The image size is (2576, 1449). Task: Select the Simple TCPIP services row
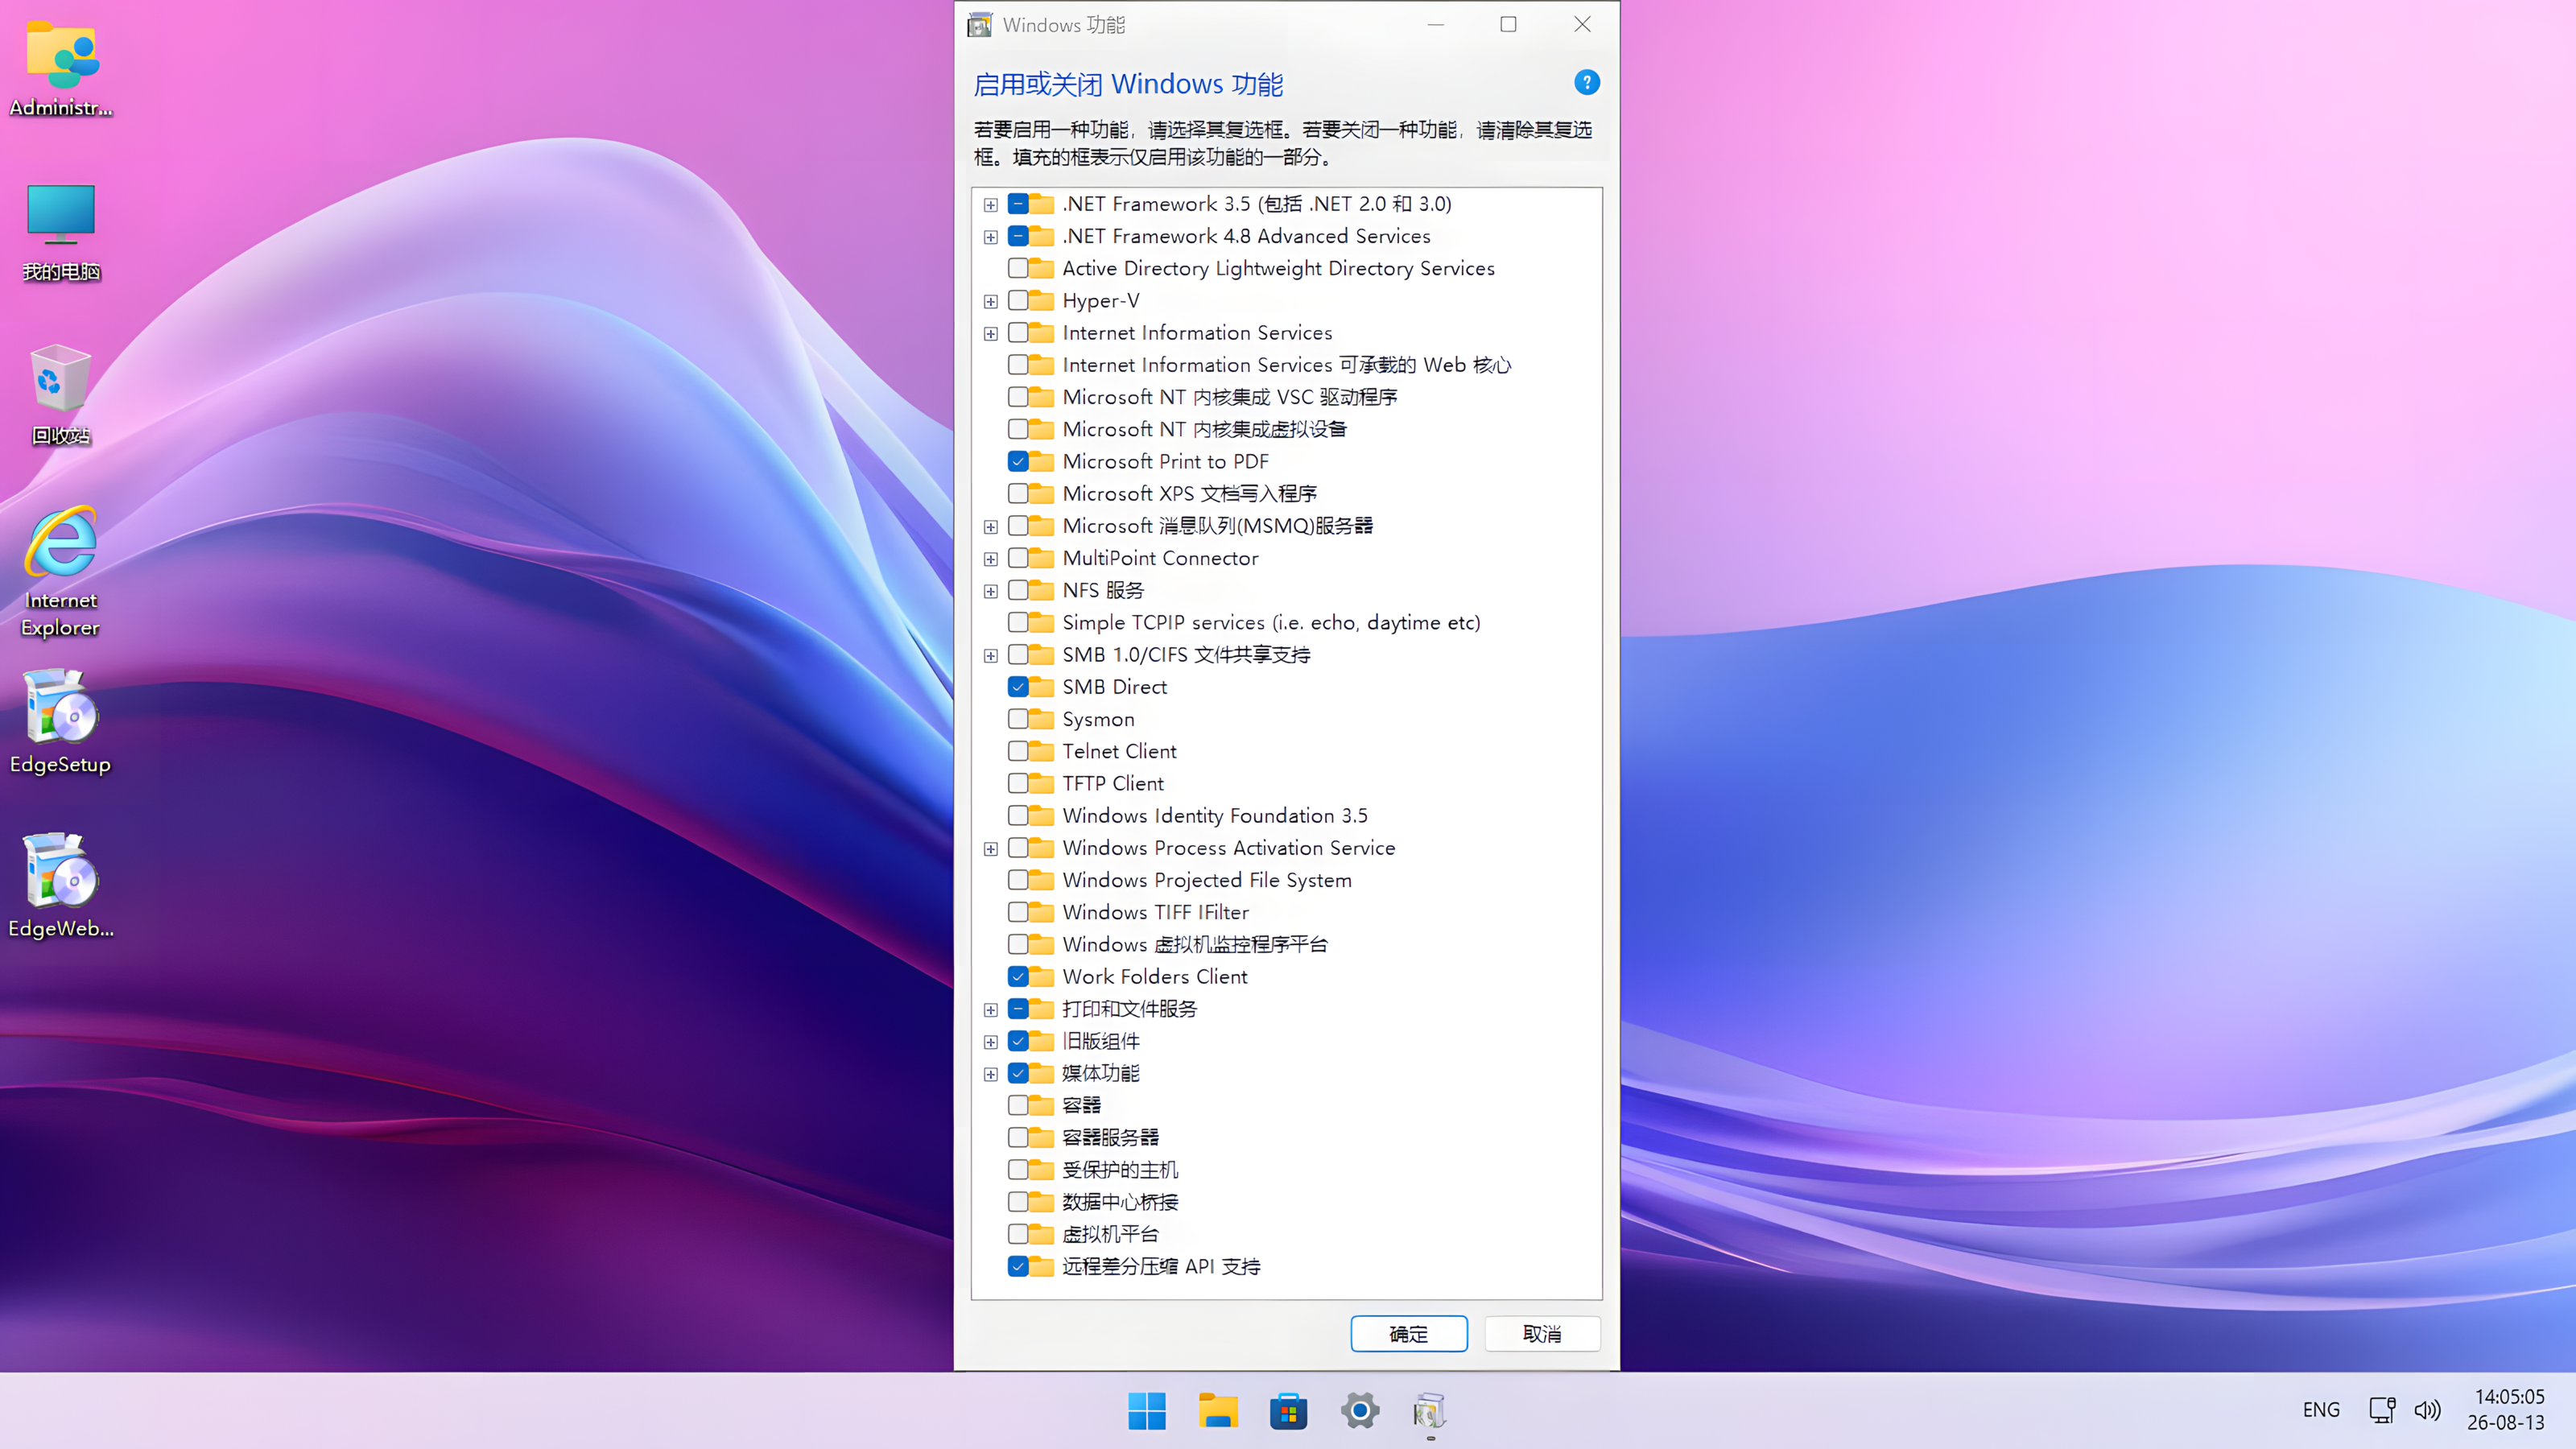[1271, 622]
